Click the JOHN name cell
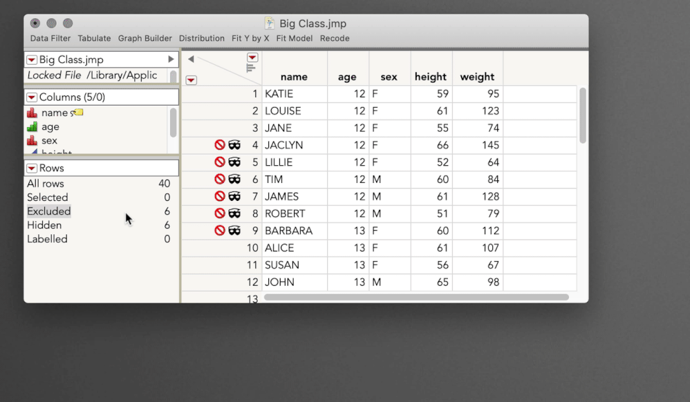The height and width of the screenshot is (402, 690). pyautogui.click(x=295, y=282)
